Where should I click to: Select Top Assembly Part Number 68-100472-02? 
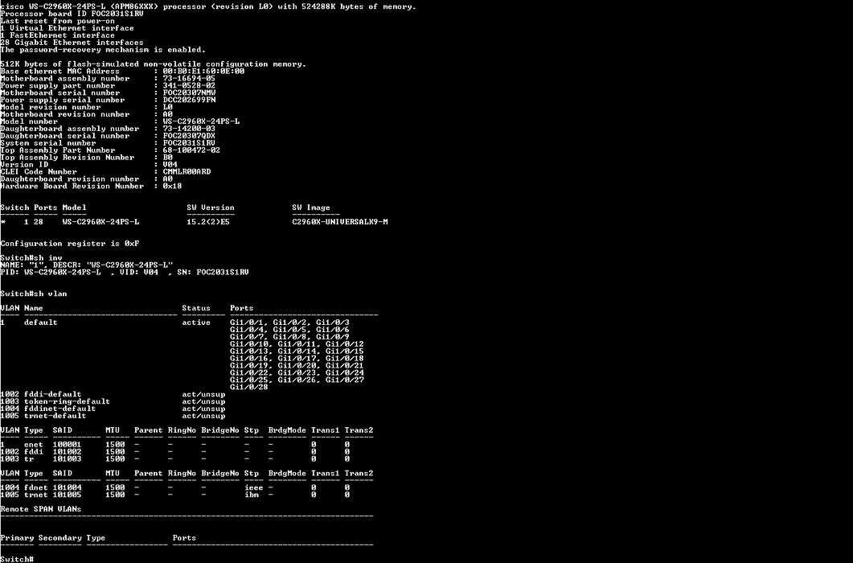[x=191, y=150]
